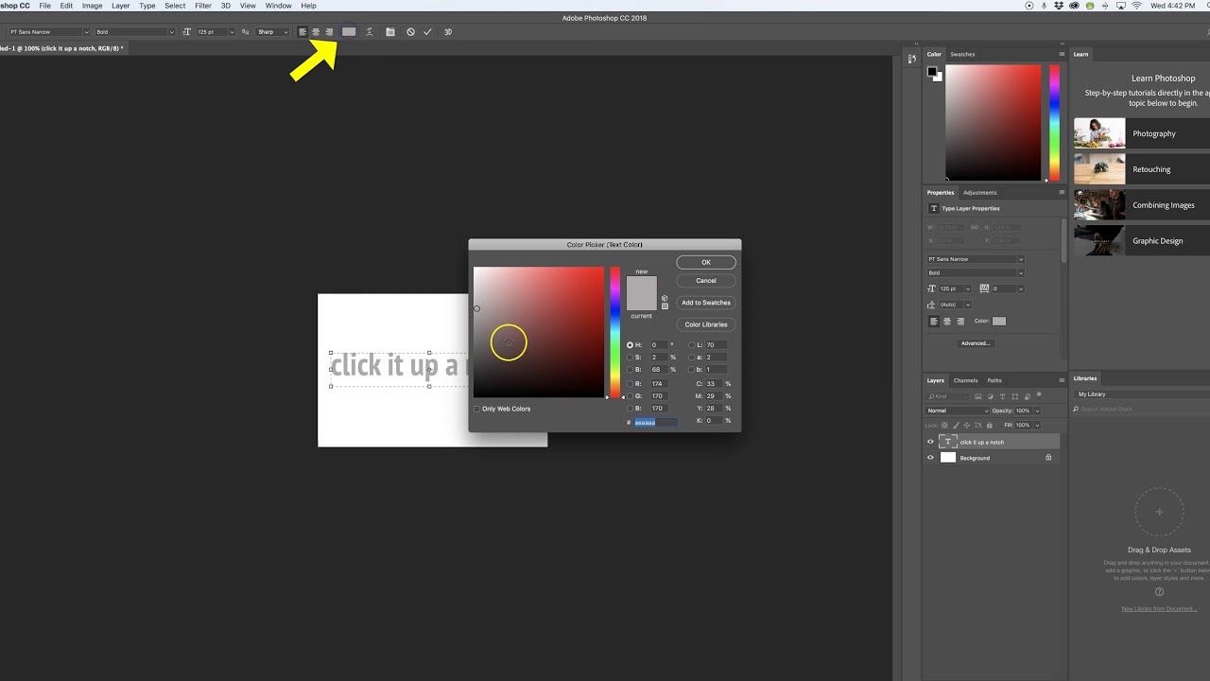Switch to the Paths tab
The height and width of the screenshot is (681, 1210).
994,380
